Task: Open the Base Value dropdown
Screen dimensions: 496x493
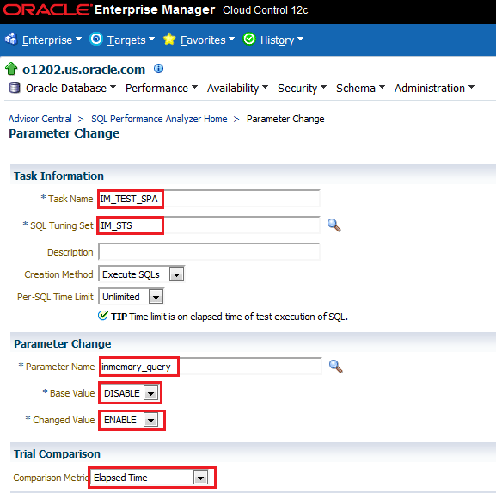Action: click(x=131, y=393)
